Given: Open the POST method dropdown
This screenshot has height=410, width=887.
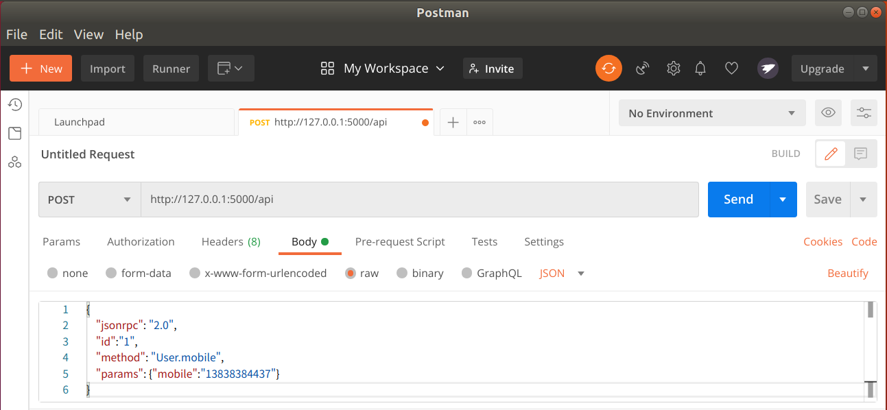Looking at the screenshot, I should pyautogui.click(x=90, y=200).
